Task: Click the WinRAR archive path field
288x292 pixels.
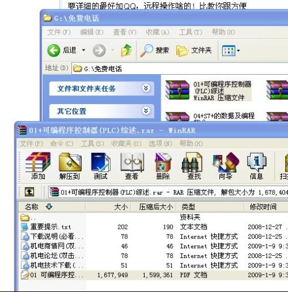Action: click(x=168, y=192)
